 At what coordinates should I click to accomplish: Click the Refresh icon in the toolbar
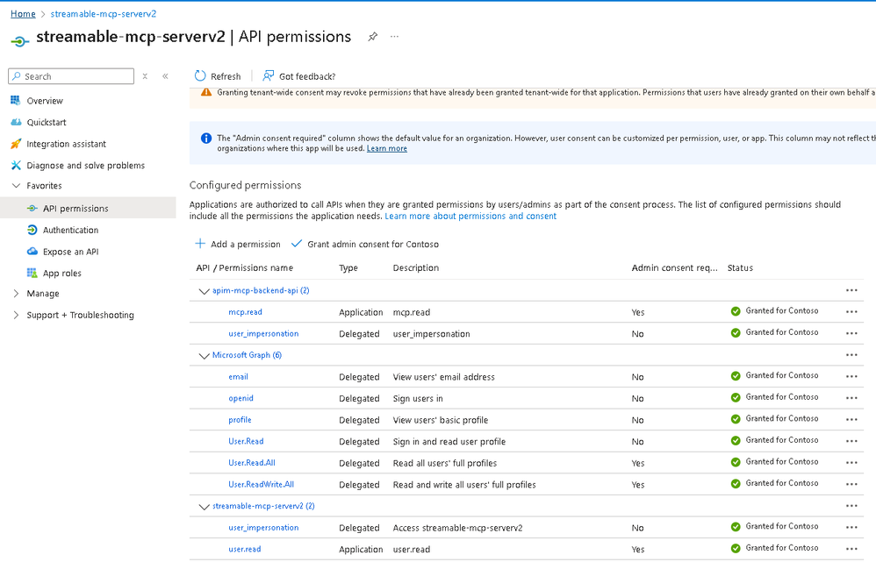pos(200,76)
